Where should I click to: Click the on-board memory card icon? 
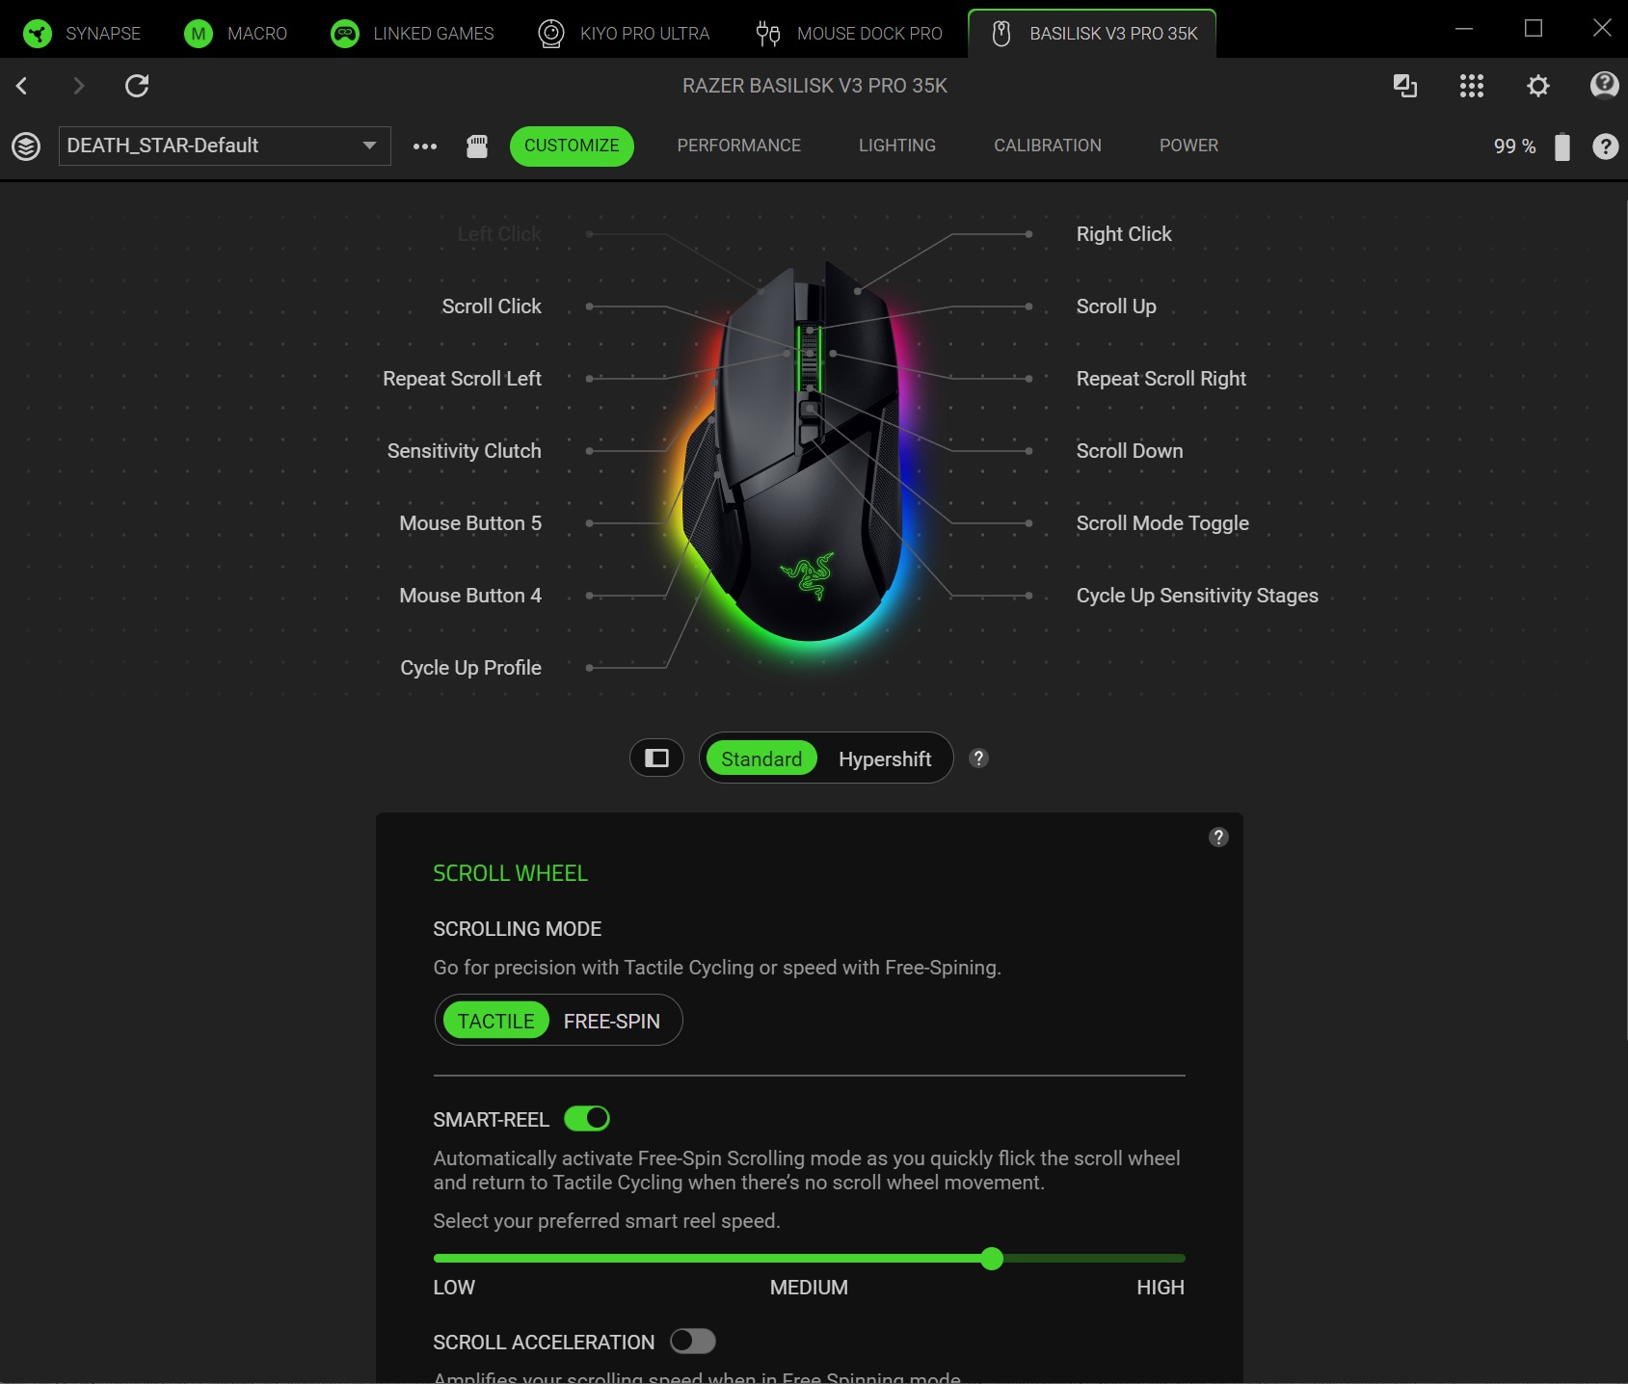click(x=477, y=146)
